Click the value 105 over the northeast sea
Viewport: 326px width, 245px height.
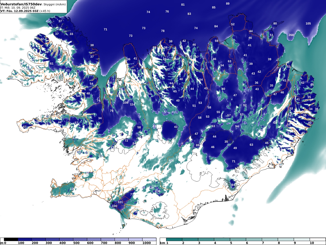308,23
